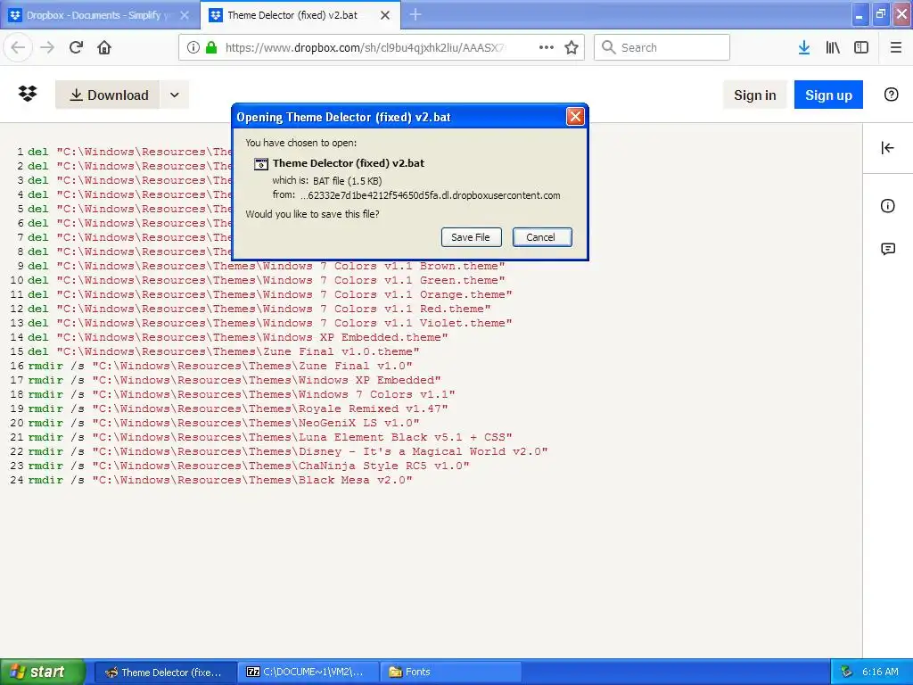Click the batch file icon in dialog
Screen dimensions: 913x685
[261, 164]
